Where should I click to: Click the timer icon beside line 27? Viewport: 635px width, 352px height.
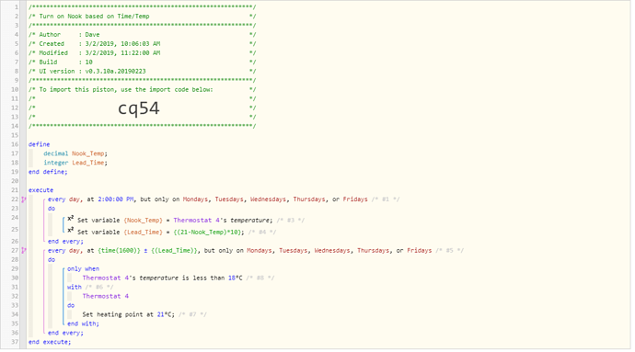pos(24,251)
